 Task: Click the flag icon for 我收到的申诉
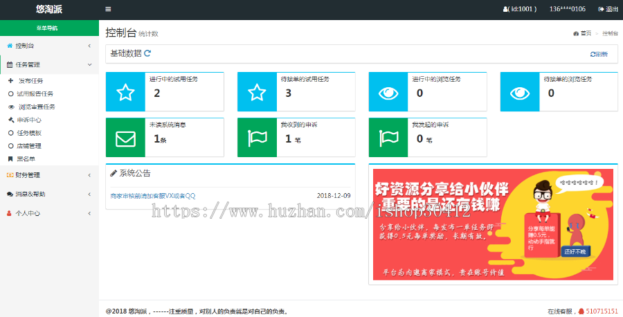point(257,138)
